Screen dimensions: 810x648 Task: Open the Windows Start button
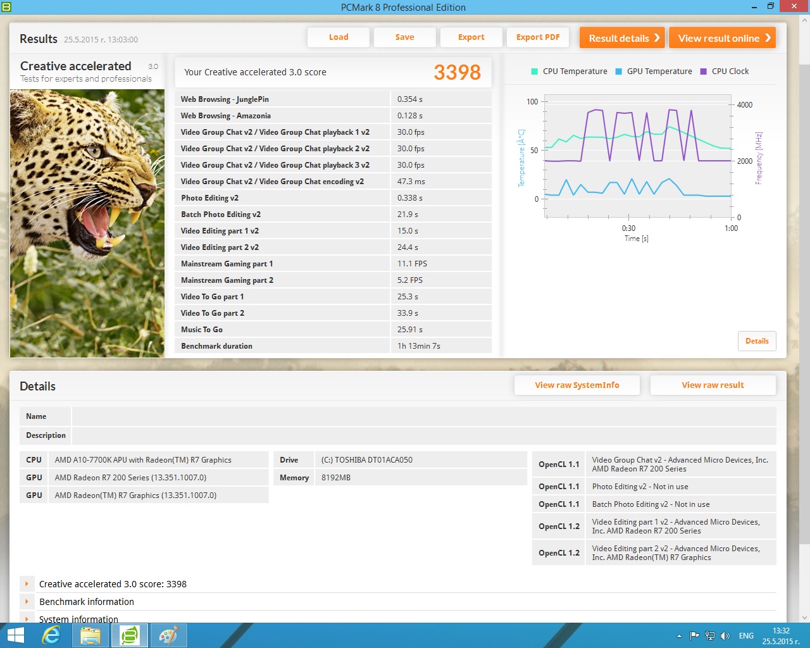(15, 635)
